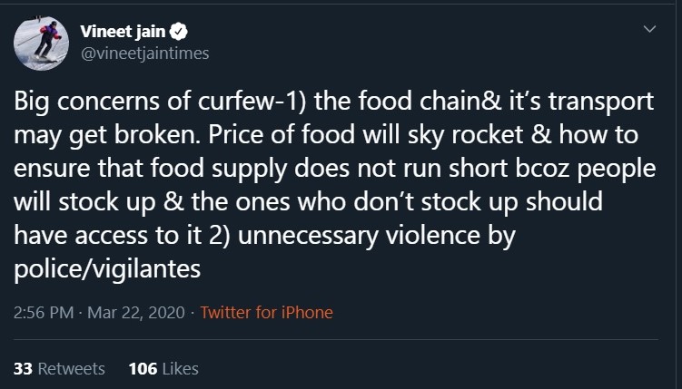Click the 2:56 PM timestamp
The image size is (682, 389).
pos(45,313)
